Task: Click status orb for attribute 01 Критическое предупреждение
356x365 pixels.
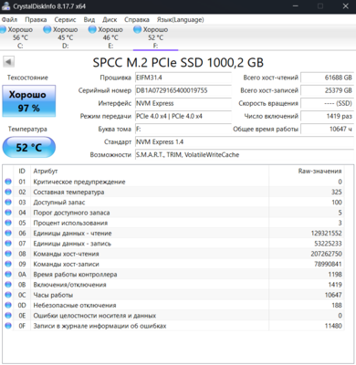Action: click(x=8, y=182)
